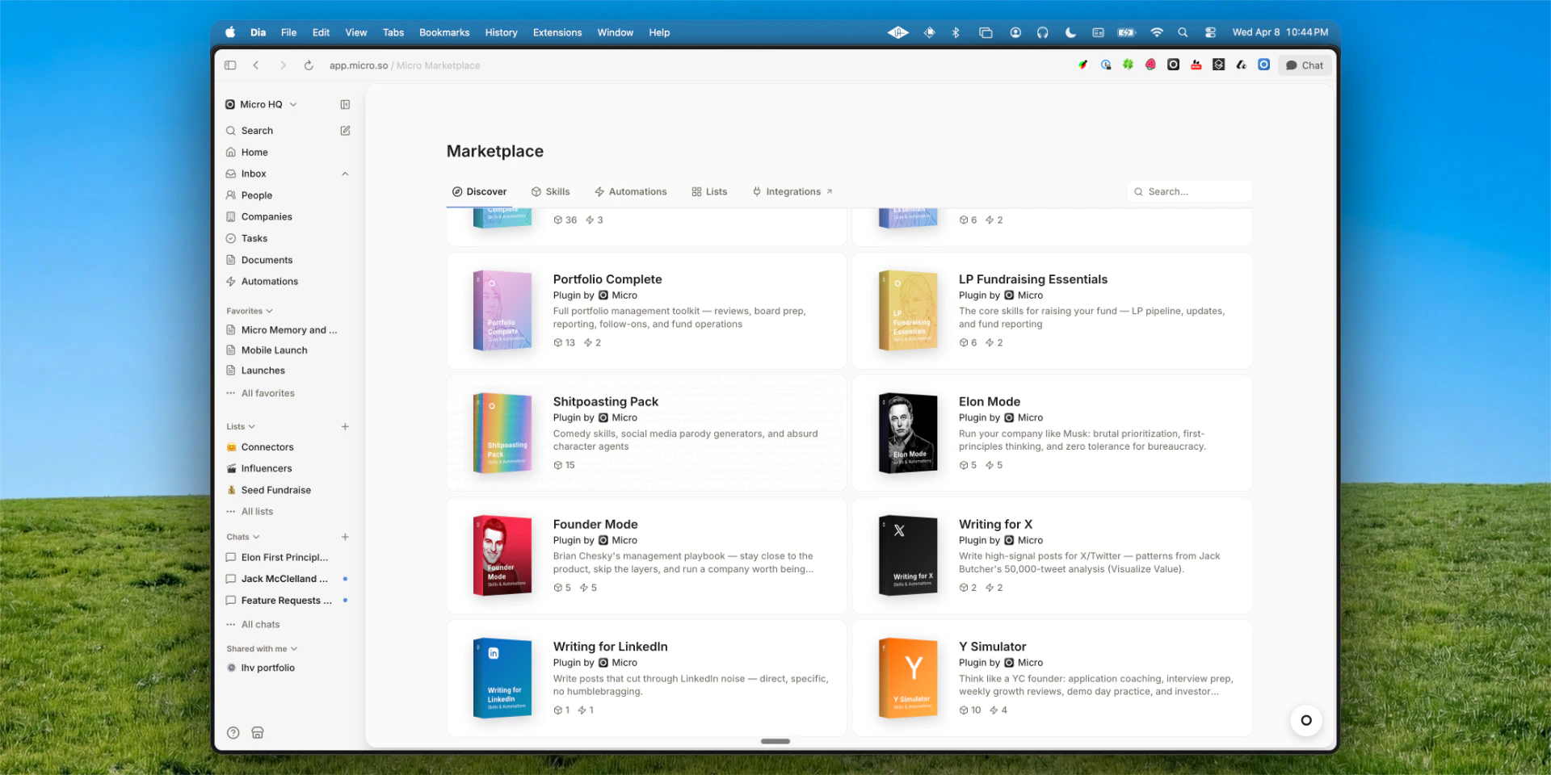Collapse the Lists section
This screenshot has width=1551, height=775.
pos(241,426)
